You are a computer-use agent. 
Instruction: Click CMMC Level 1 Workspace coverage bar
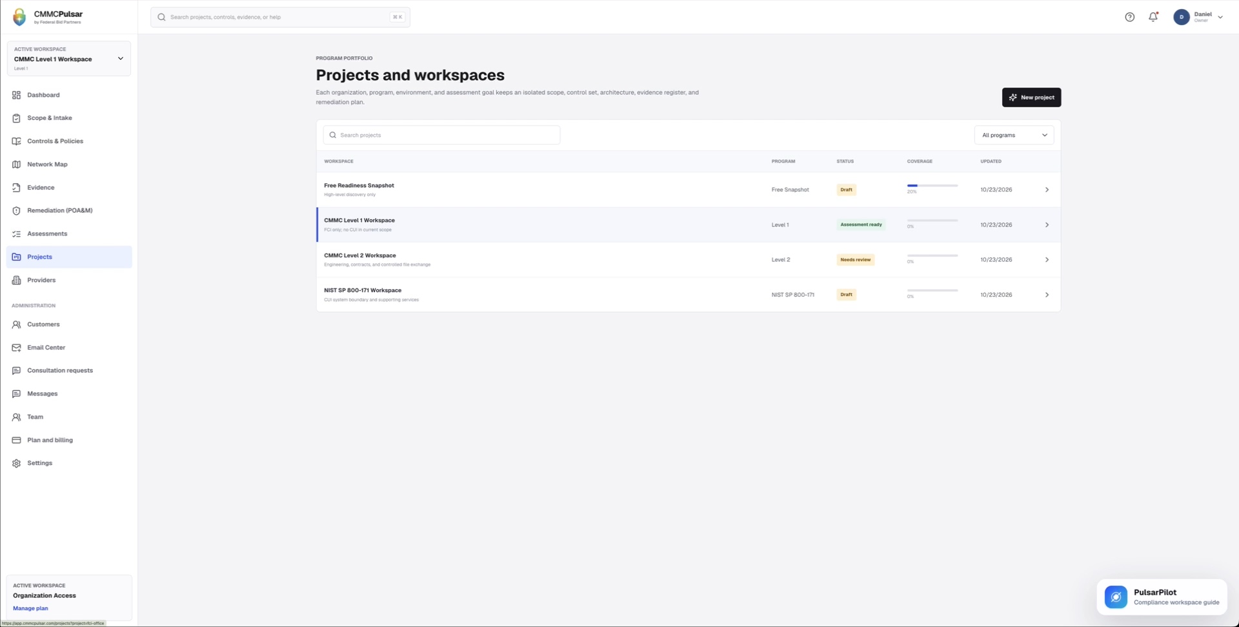(x=932, y=221)
